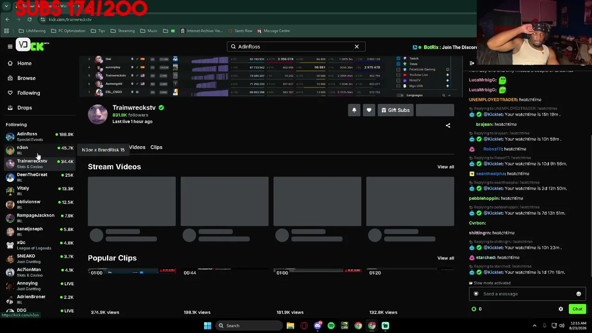Reload the page with the refresh button
This screenshot has height=333, width=592.
tap(30, 19)
